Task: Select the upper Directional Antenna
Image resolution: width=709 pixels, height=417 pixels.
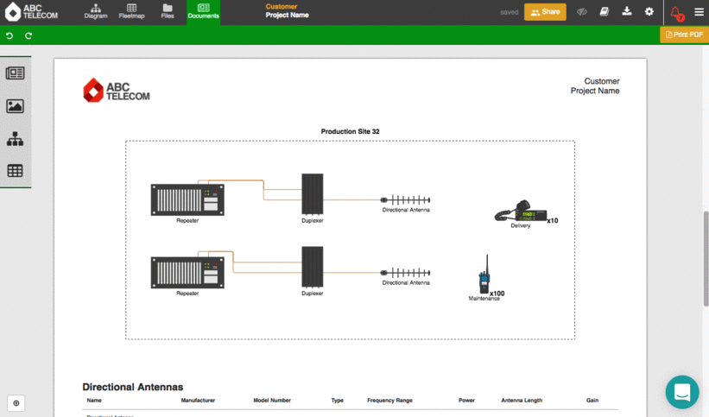Action: point(405,199)
